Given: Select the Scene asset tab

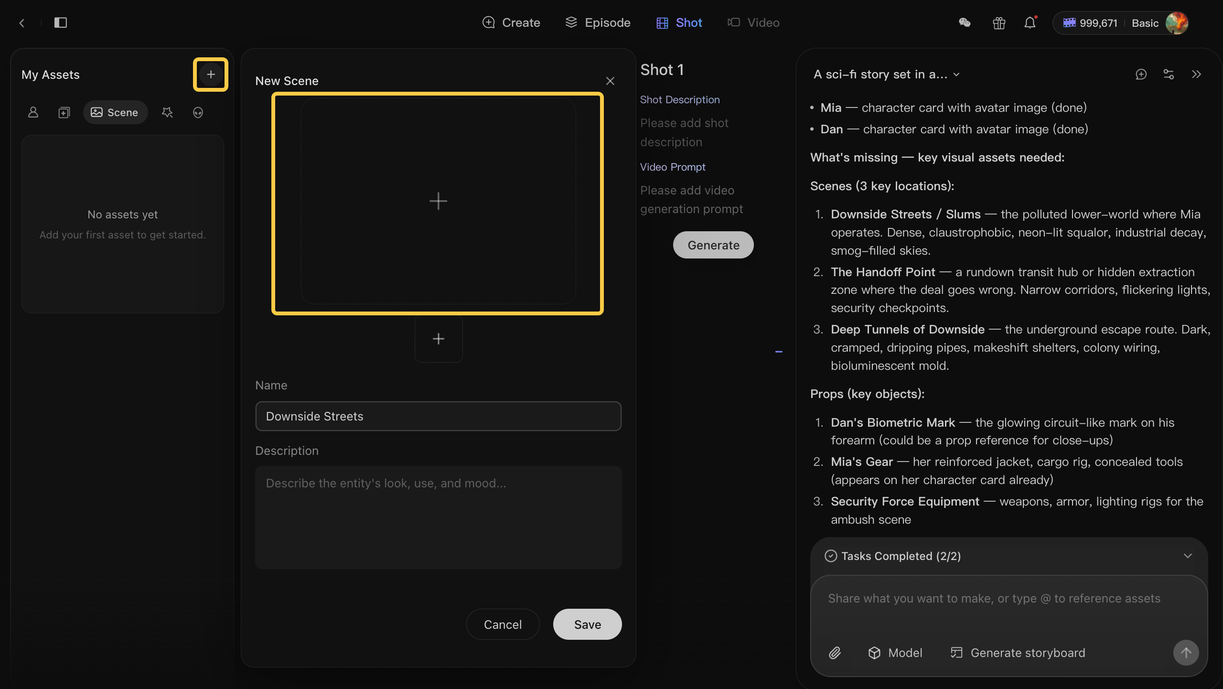Looking at the screenshot, I should tap(115, 112).
